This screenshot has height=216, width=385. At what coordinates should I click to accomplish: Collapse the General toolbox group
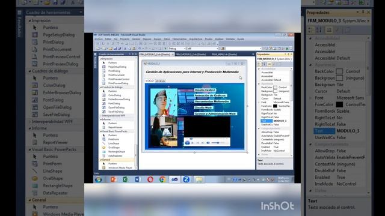(100, 160)
